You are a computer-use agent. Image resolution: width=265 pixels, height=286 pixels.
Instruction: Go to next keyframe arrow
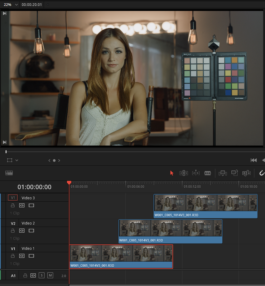point(59,161)
